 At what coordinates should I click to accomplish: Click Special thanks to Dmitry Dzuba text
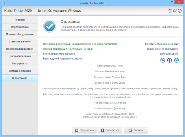tap(110, 83)
